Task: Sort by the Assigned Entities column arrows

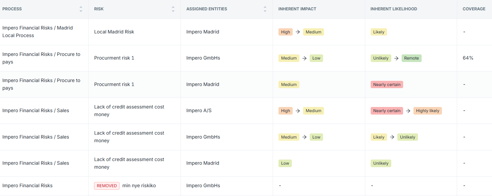Action: coord(265,9)
